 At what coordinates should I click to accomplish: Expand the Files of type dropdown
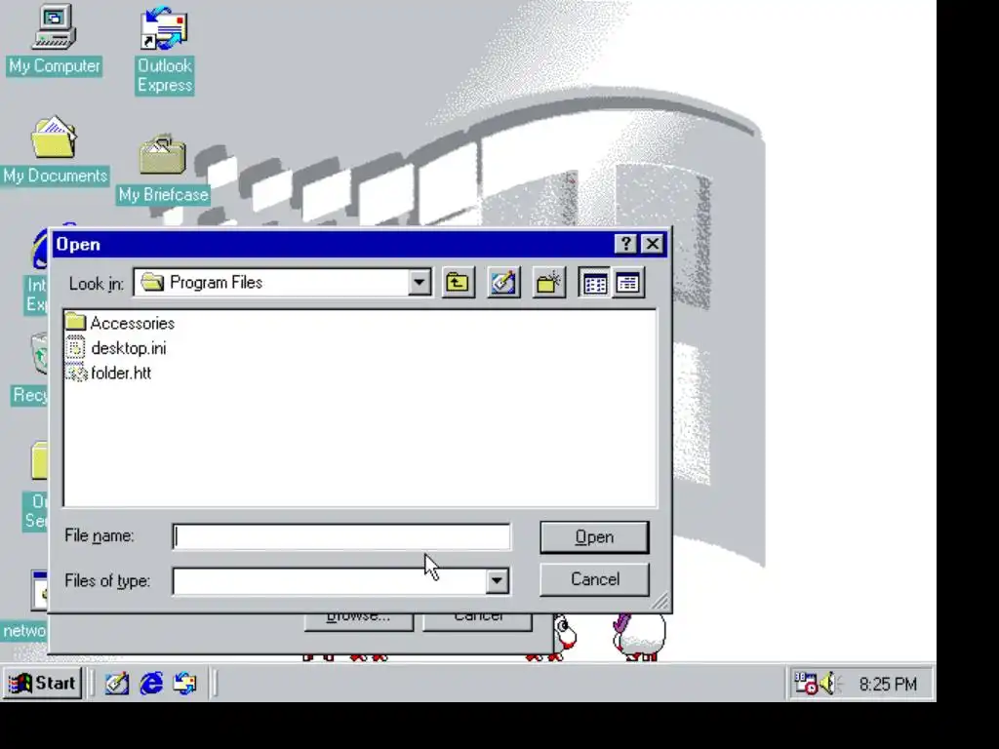(x=497, y=580)
